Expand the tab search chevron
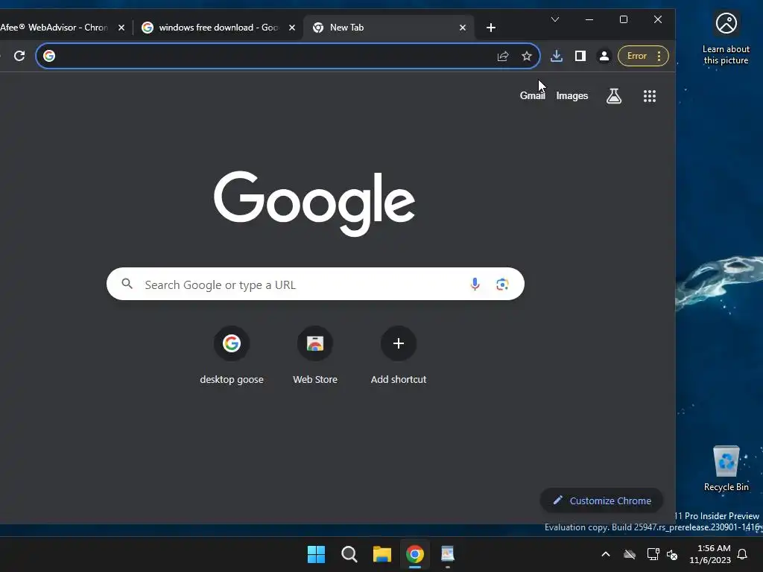This screenshot has height=572, width=763. (554, 19)
